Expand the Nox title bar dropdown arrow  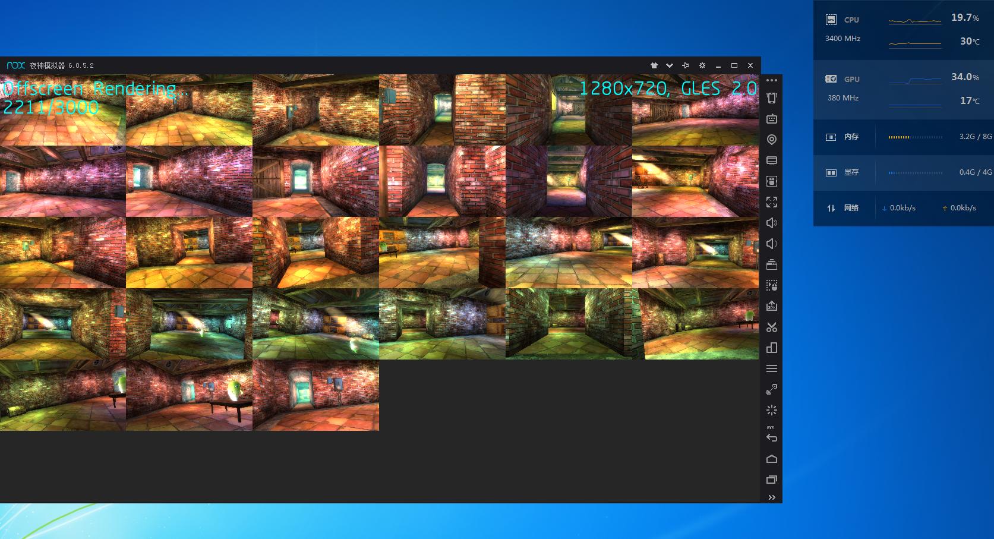click(x=670, y=65)
